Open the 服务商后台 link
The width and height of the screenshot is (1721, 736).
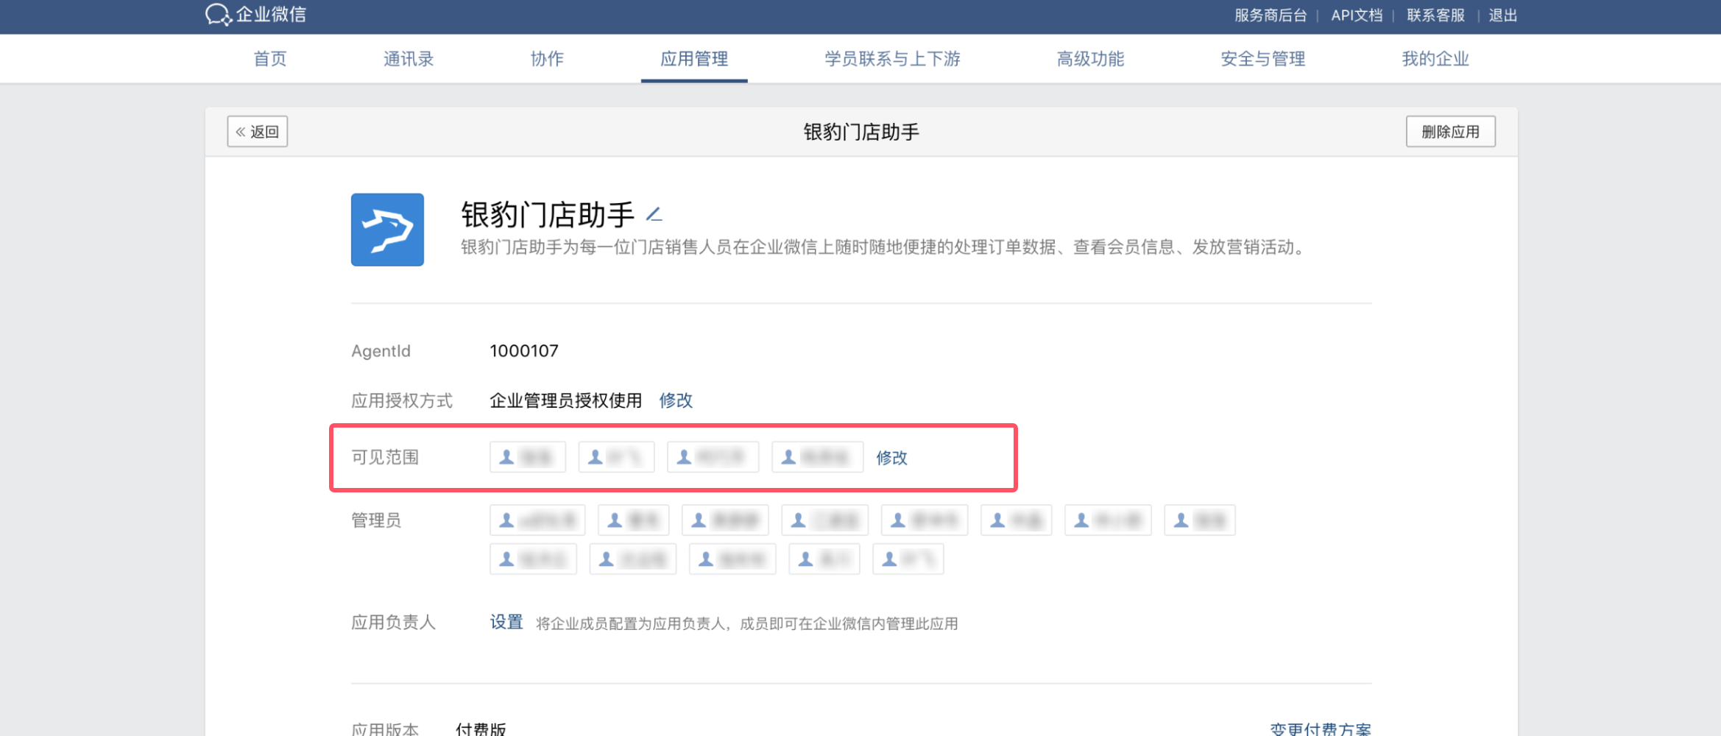pos(1271,15)
